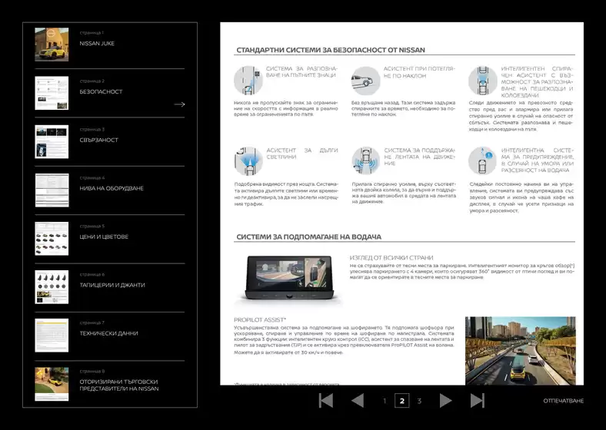606x430 pixels.
Task: Go to previous page arrow
Action: [358, 401]
